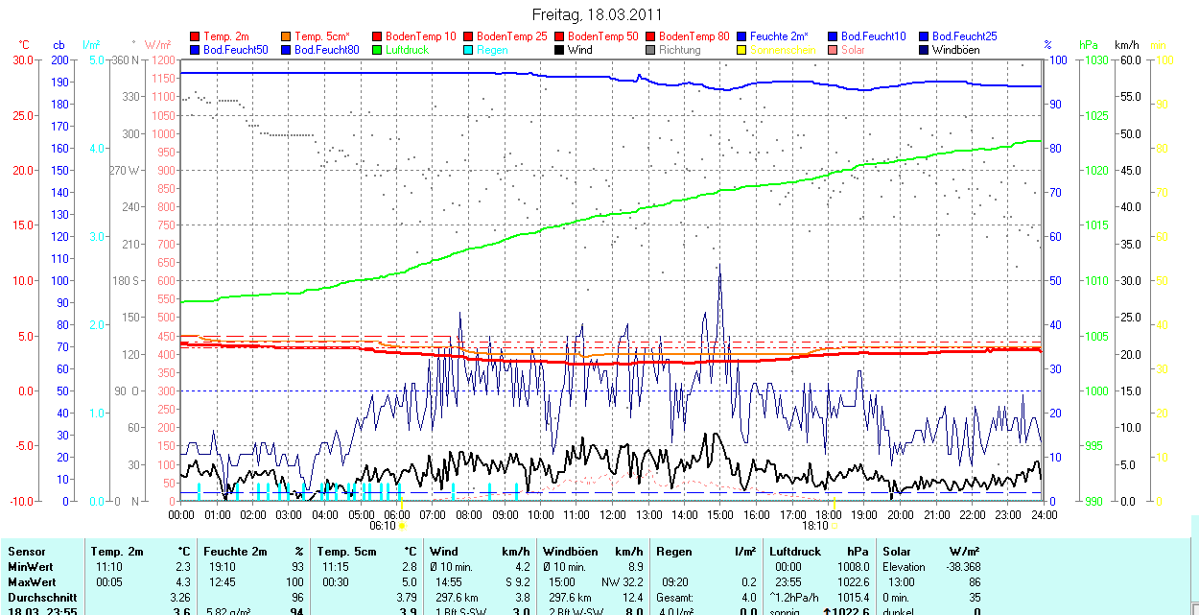
Task: Click the sunrise star icon at 06:10
Action: pyautogui.click(x=401, y=526)
